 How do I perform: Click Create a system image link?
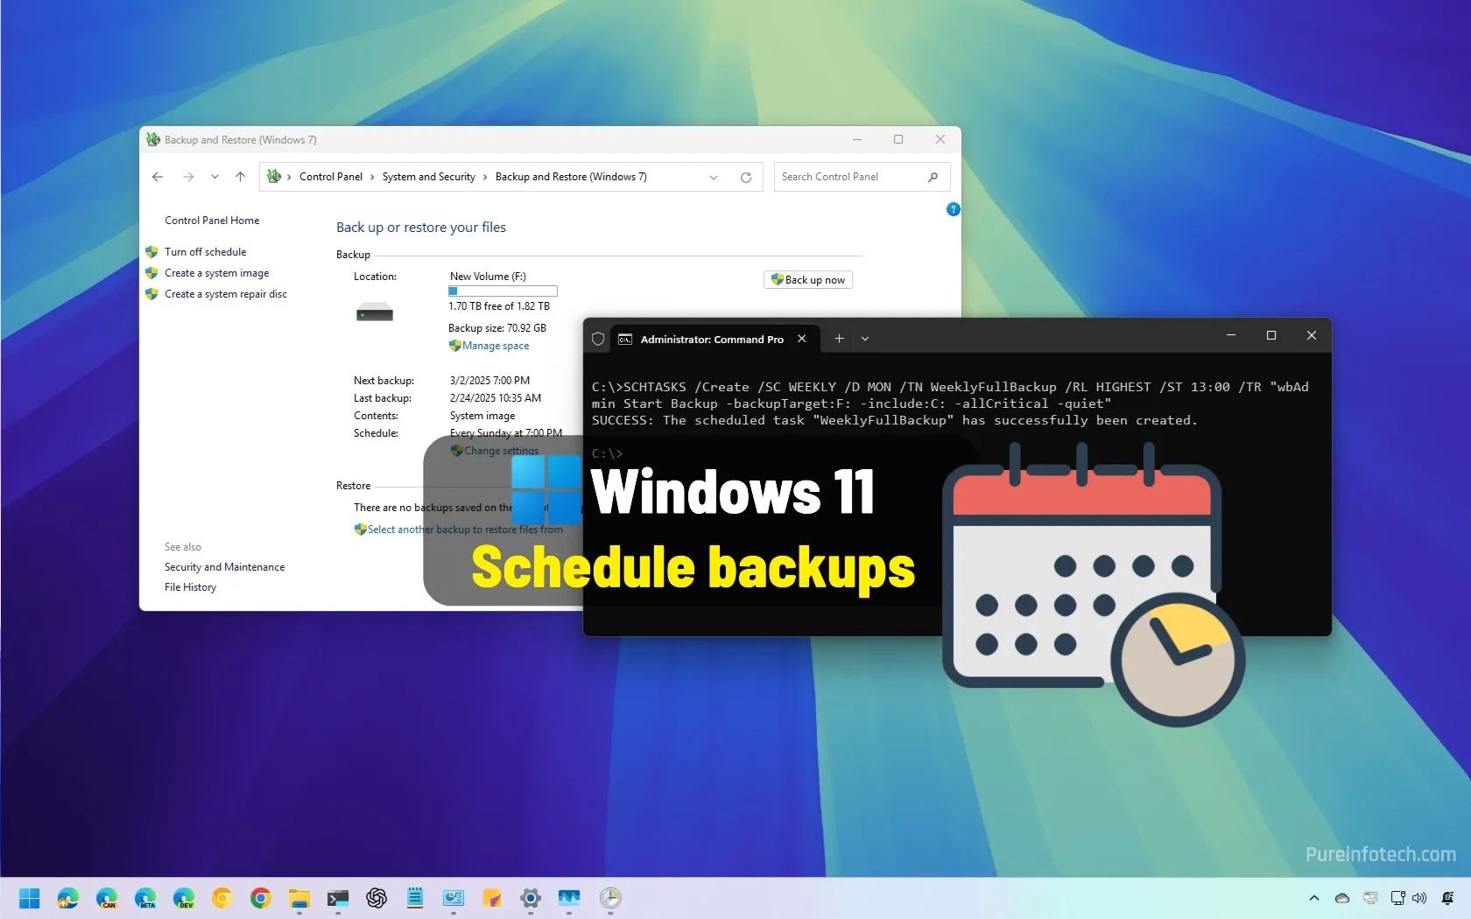pyautogui.click(x=217, y=273)
